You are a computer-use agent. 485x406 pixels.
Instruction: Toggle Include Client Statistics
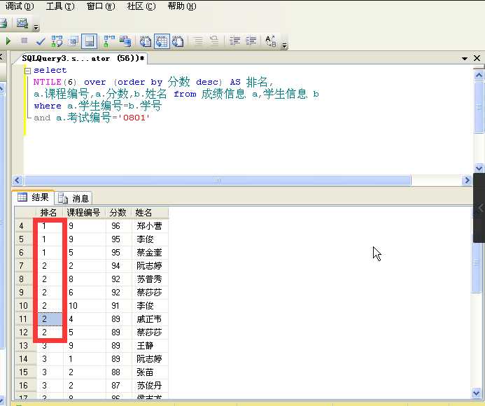click(x=125, y=41)
